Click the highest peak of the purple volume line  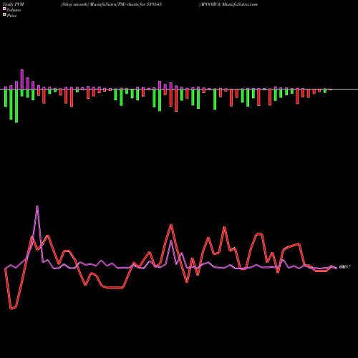pyautogui.click(x=37, y=206)
